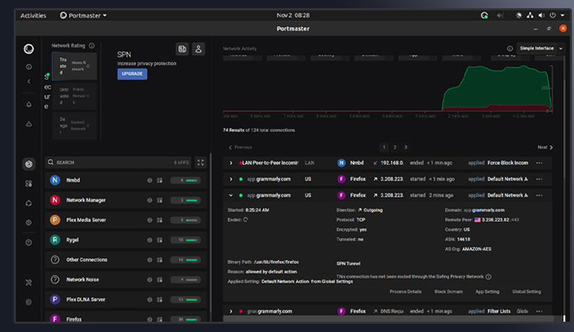Click the SPN UPGRADE button

132,74
